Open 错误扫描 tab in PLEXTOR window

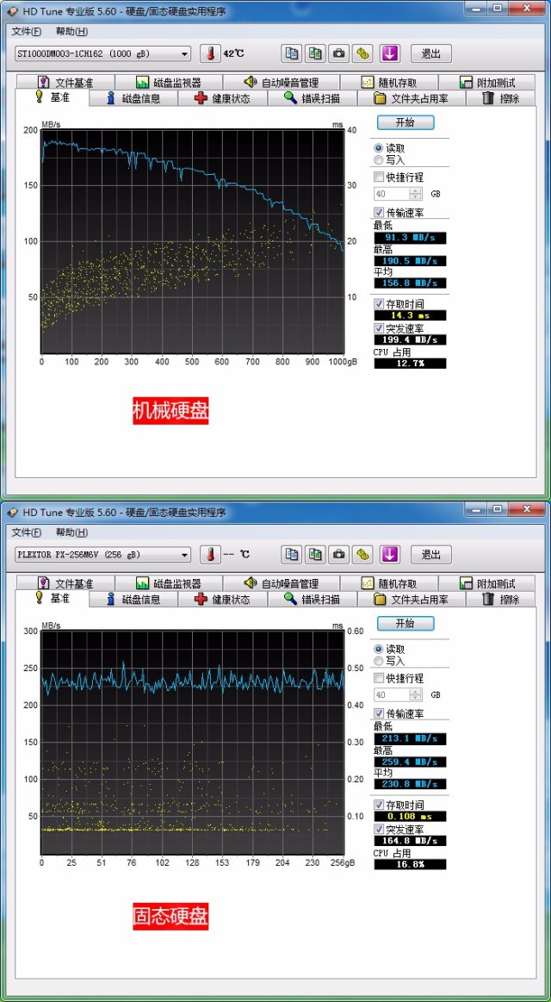(x=312, y=600)
